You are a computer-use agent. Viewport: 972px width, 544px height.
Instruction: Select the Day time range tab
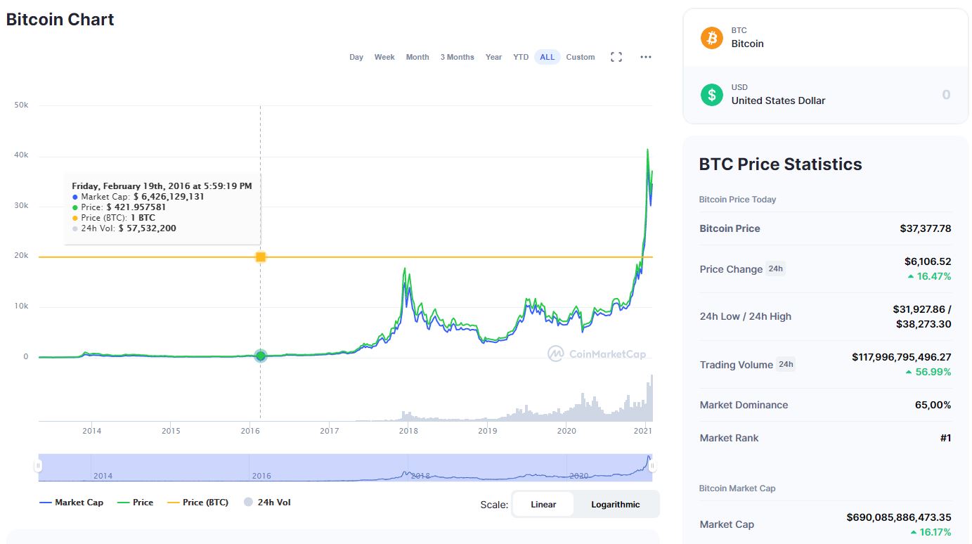tap(356, 57)
